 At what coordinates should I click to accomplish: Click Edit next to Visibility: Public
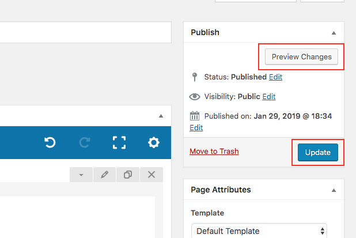tap(269, 96)
